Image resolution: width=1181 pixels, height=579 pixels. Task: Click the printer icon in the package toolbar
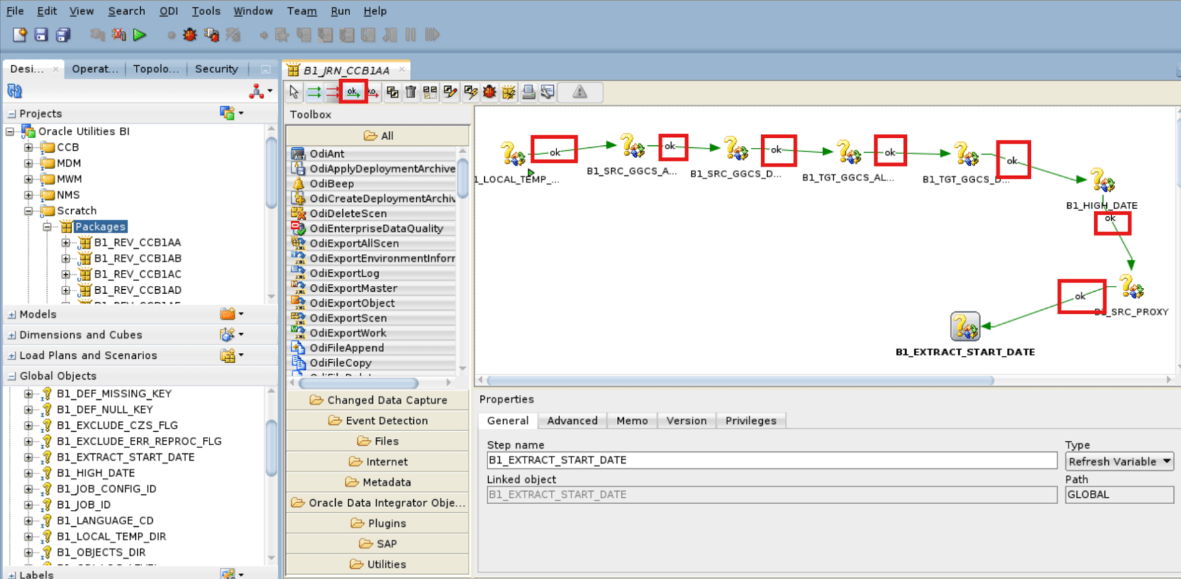(529, 92)
